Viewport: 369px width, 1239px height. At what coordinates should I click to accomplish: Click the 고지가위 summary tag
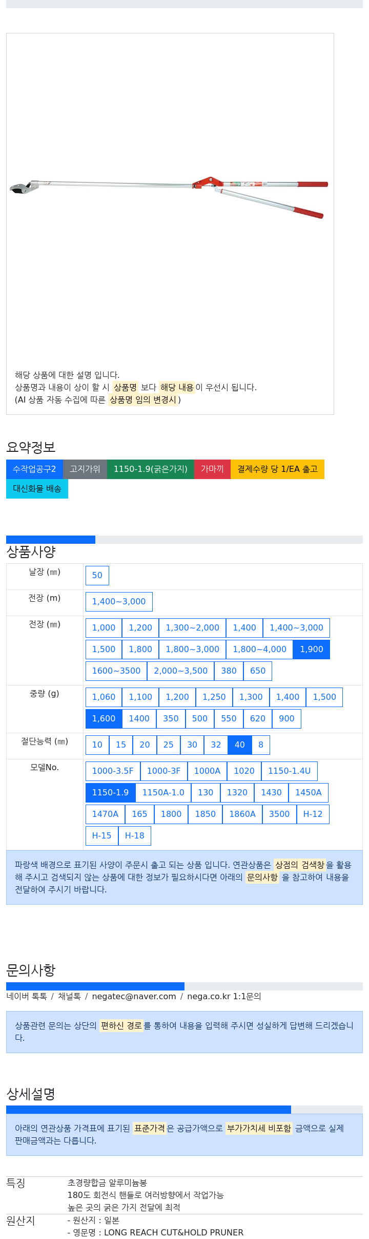[85, 469]
